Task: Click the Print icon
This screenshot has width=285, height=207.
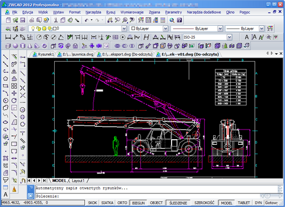Action: coord(32,20)
